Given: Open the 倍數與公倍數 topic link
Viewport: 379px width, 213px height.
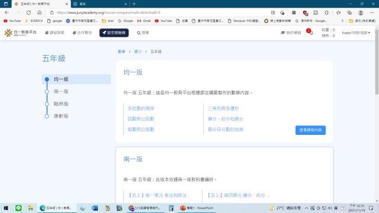Looking at the screenshot, I should point(141,129).
